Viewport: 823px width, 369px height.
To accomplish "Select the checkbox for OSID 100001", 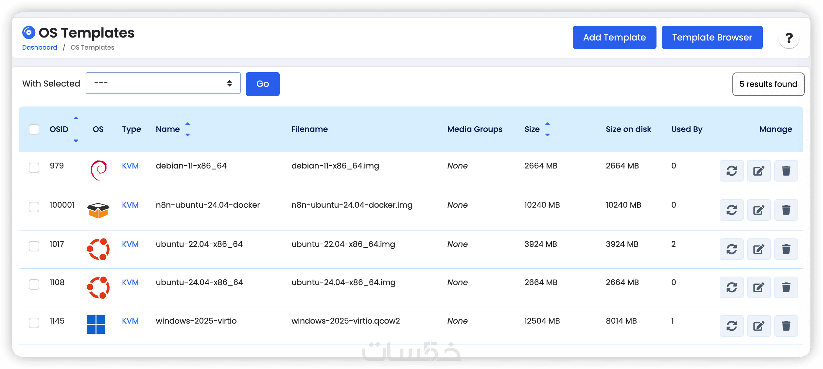I will [x=34, y=207].
